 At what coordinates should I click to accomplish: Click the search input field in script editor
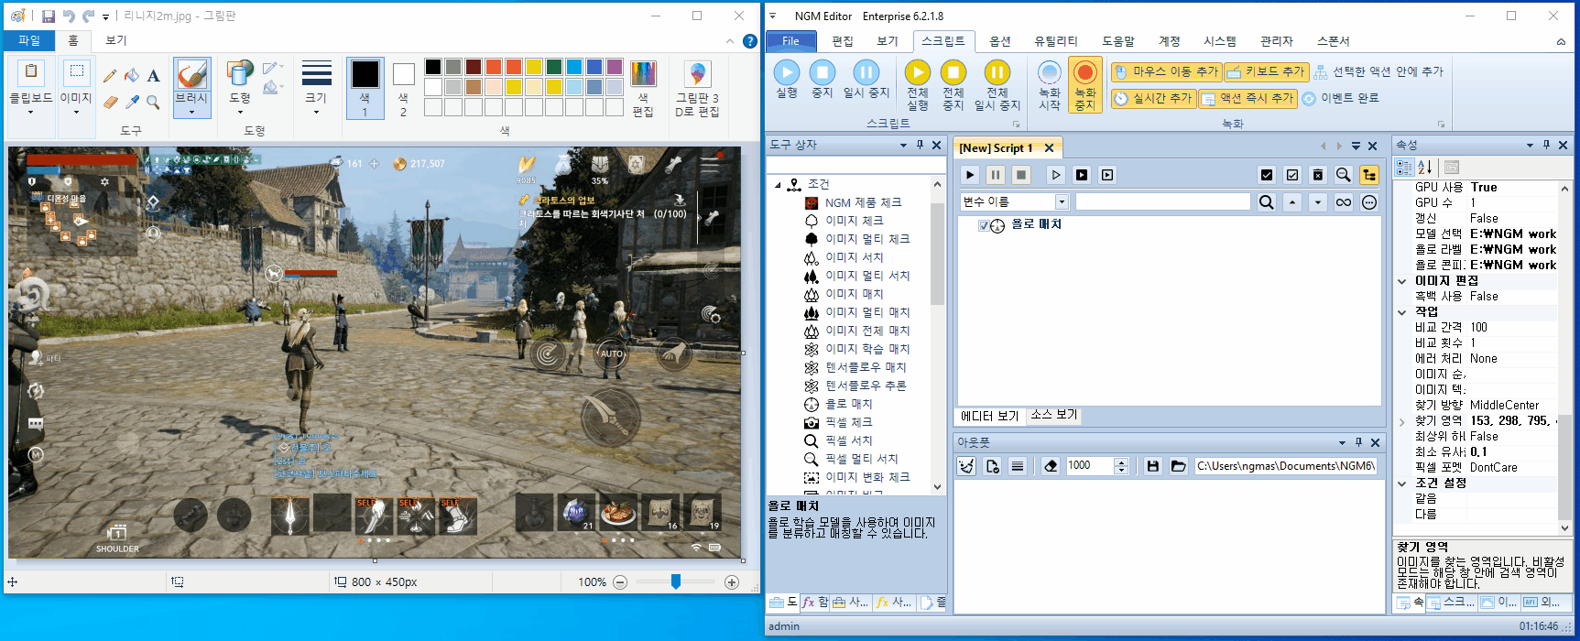tap(1162, 202)
